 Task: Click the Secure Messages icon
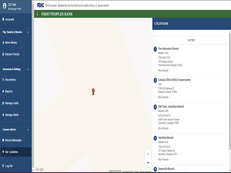coord(3,140)
